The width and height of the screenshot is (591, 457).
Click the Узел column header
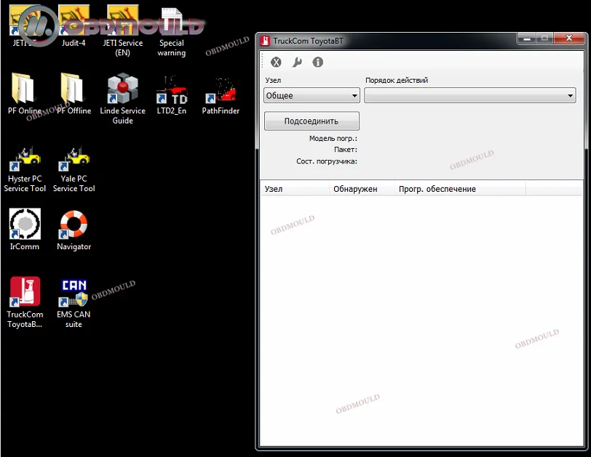pyautogui.click(x=294, y=189)
